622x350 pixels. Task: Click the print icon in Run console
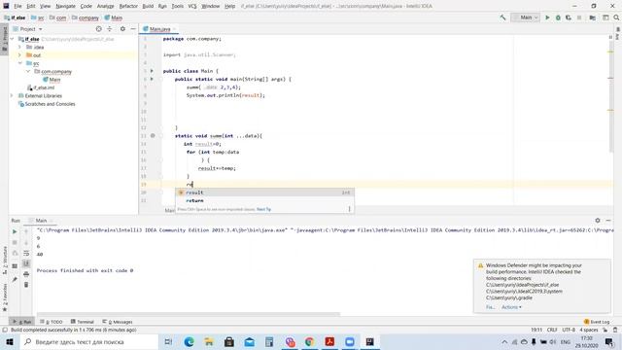[x=26, y=274]
